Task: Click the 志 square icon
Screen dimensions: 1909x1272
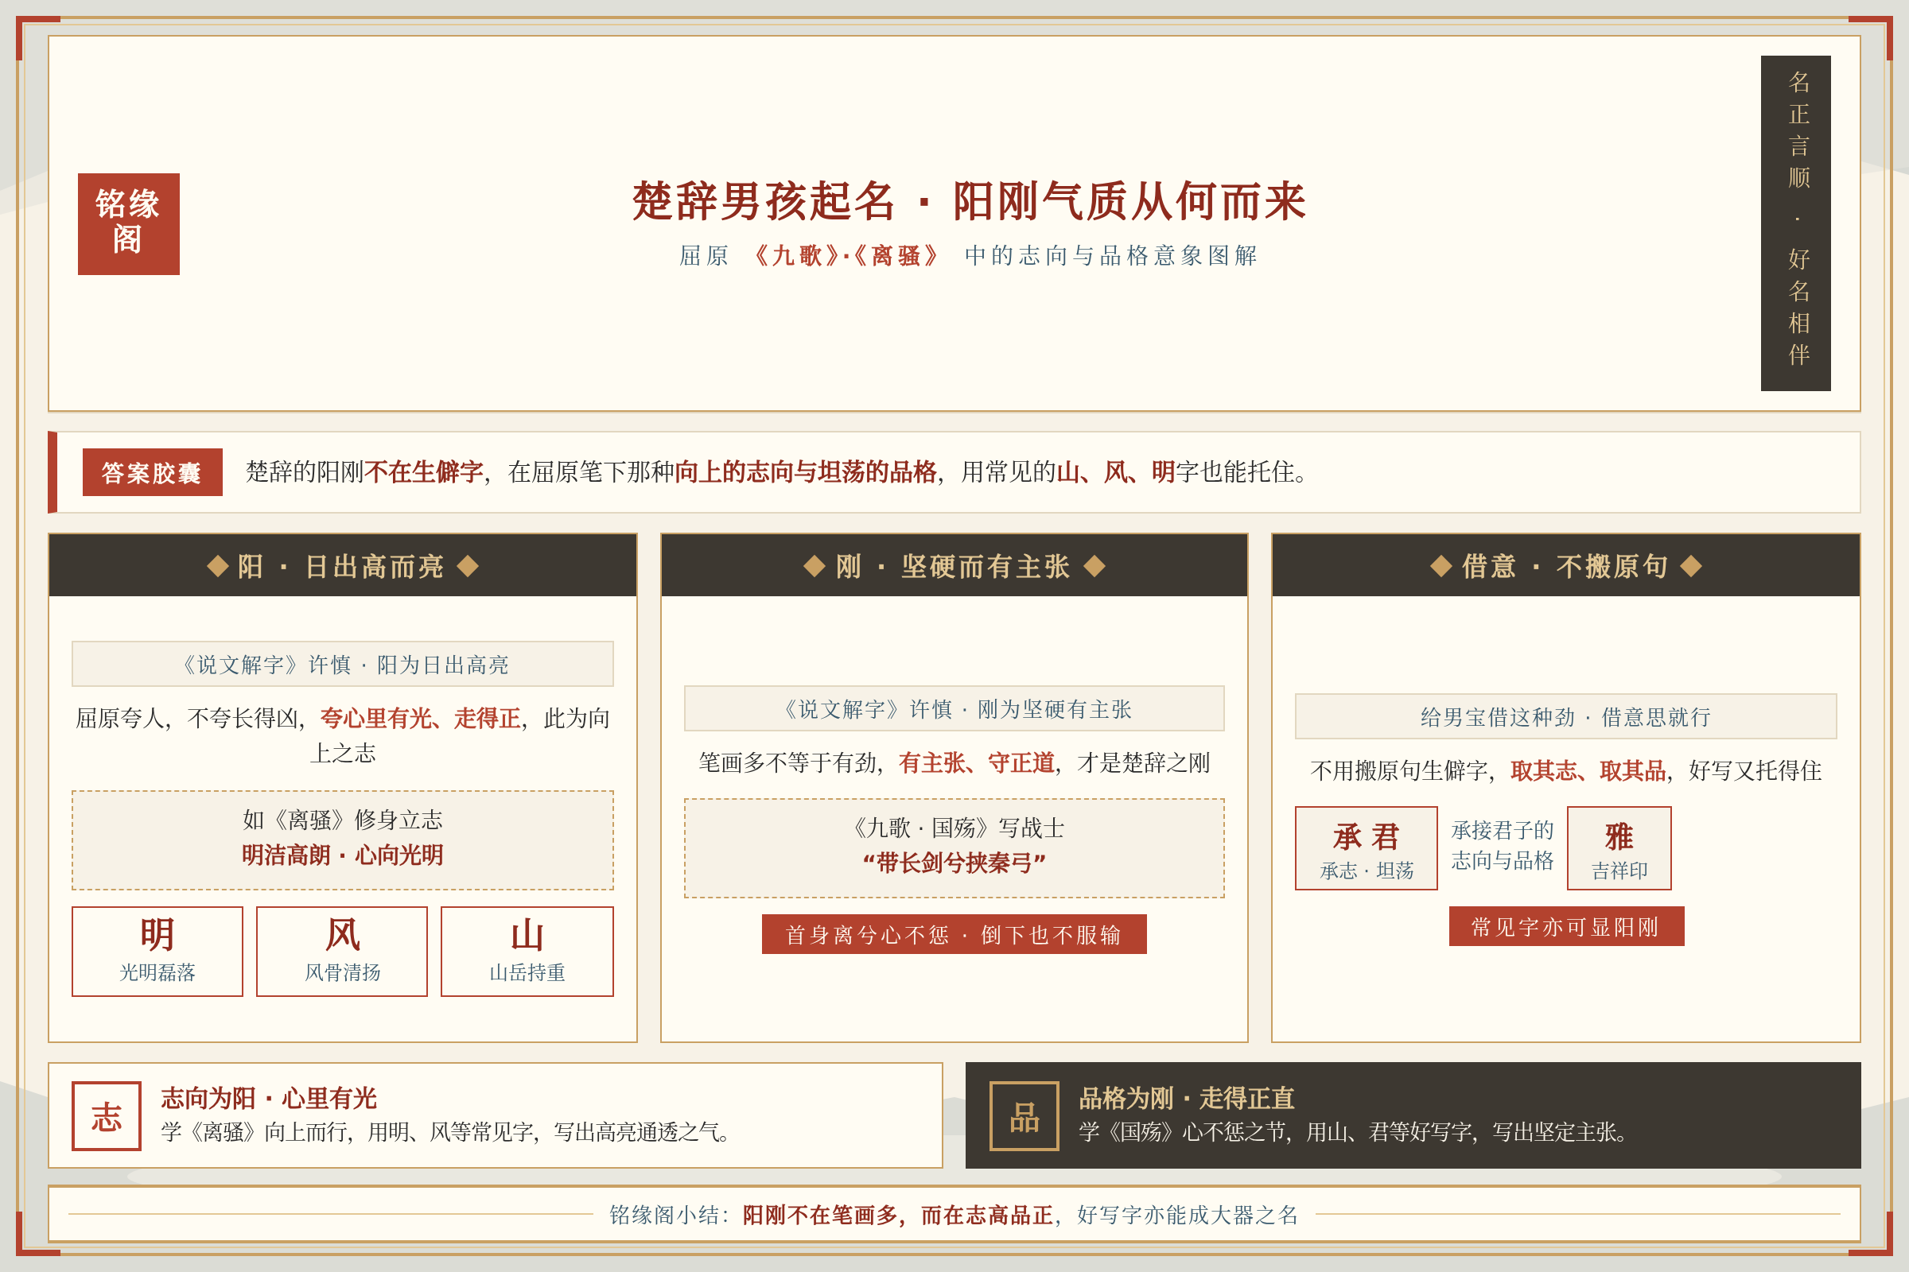Action: pos(107,1116)
